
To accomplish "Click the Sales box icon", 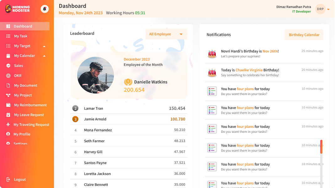I will point(8,65).
